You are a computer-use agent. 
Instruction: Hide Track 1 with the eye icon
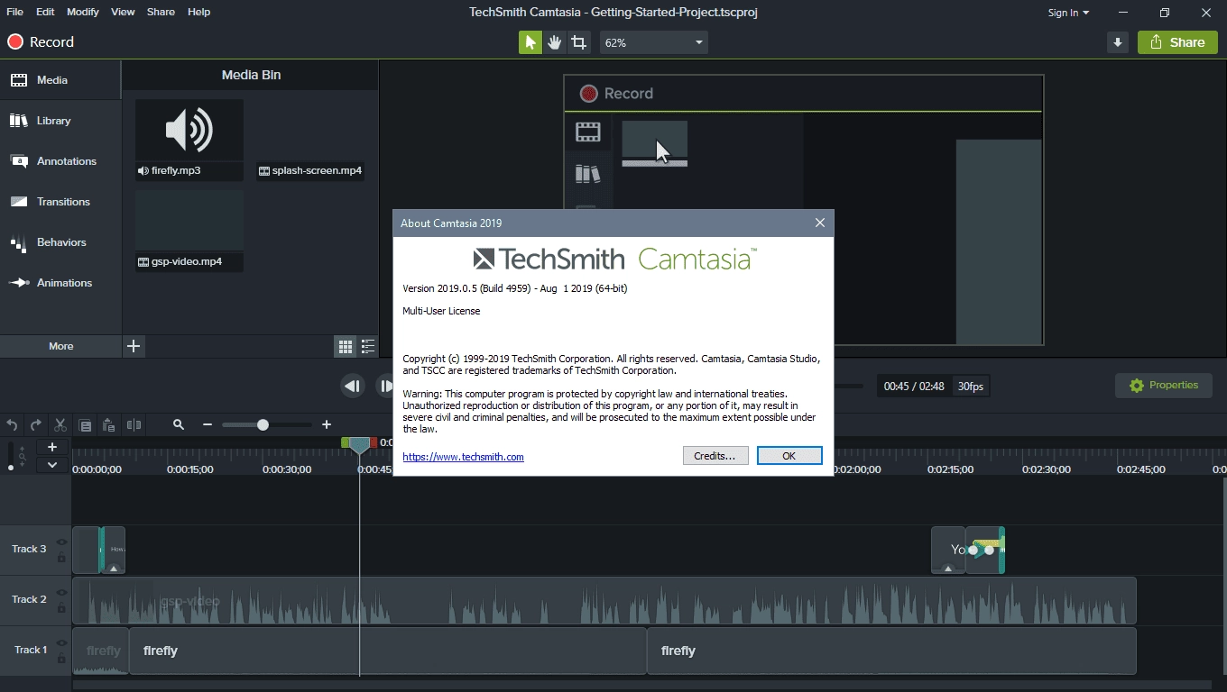click(61, 643)
